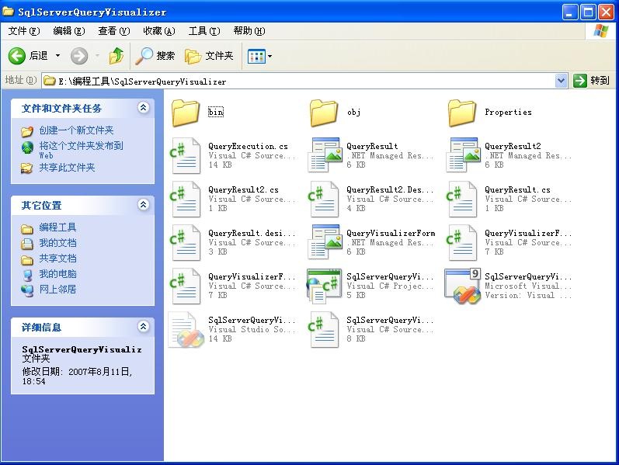619x465 pixels.
Task: Open the 工具(T) menu
Action: coord(204,31)
